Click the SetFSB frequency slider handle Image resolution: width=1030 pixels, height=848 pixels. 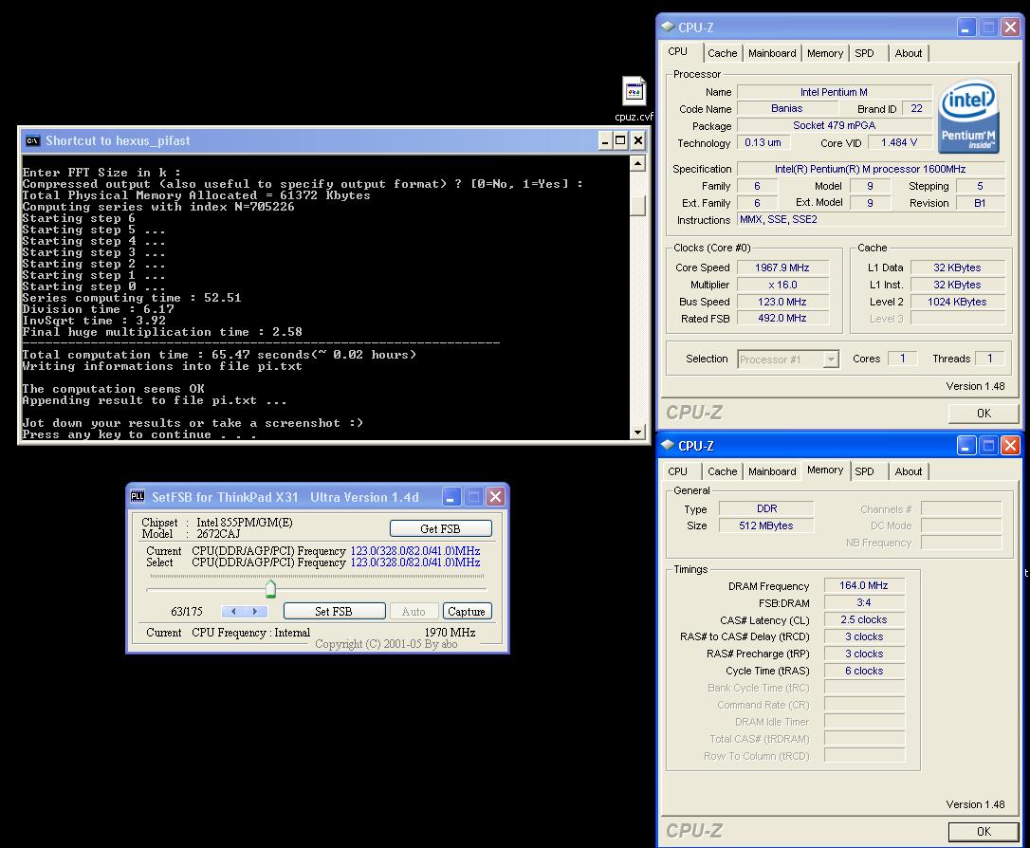point(270,588)
